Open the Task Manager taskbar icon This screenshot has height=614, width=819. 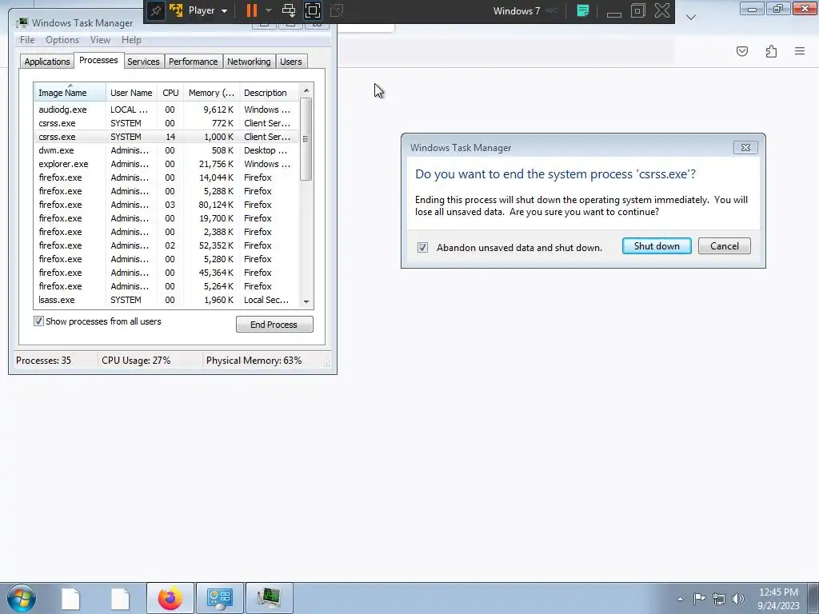pos(269,598)
